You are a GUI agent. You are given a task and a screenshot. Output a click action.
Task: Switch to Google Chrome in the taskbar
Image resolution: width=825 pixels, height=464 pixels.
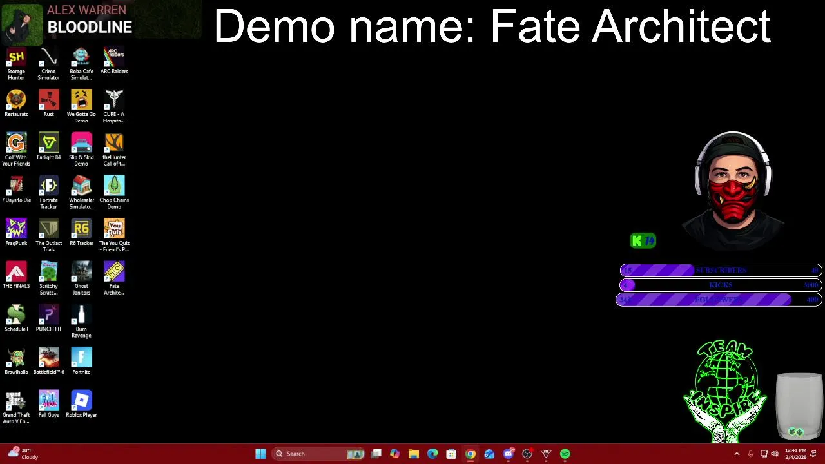471,454
